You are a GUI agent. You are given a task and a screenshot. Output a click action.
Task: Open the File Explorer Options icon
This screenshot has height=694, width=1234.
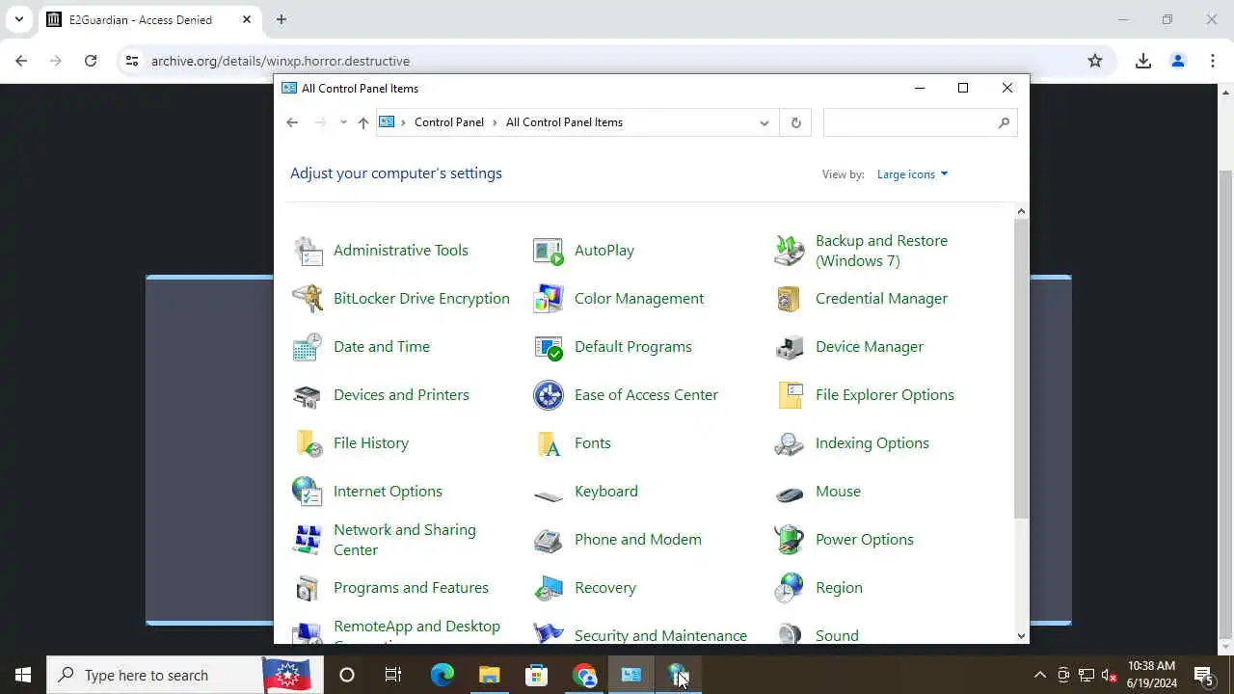790,395
